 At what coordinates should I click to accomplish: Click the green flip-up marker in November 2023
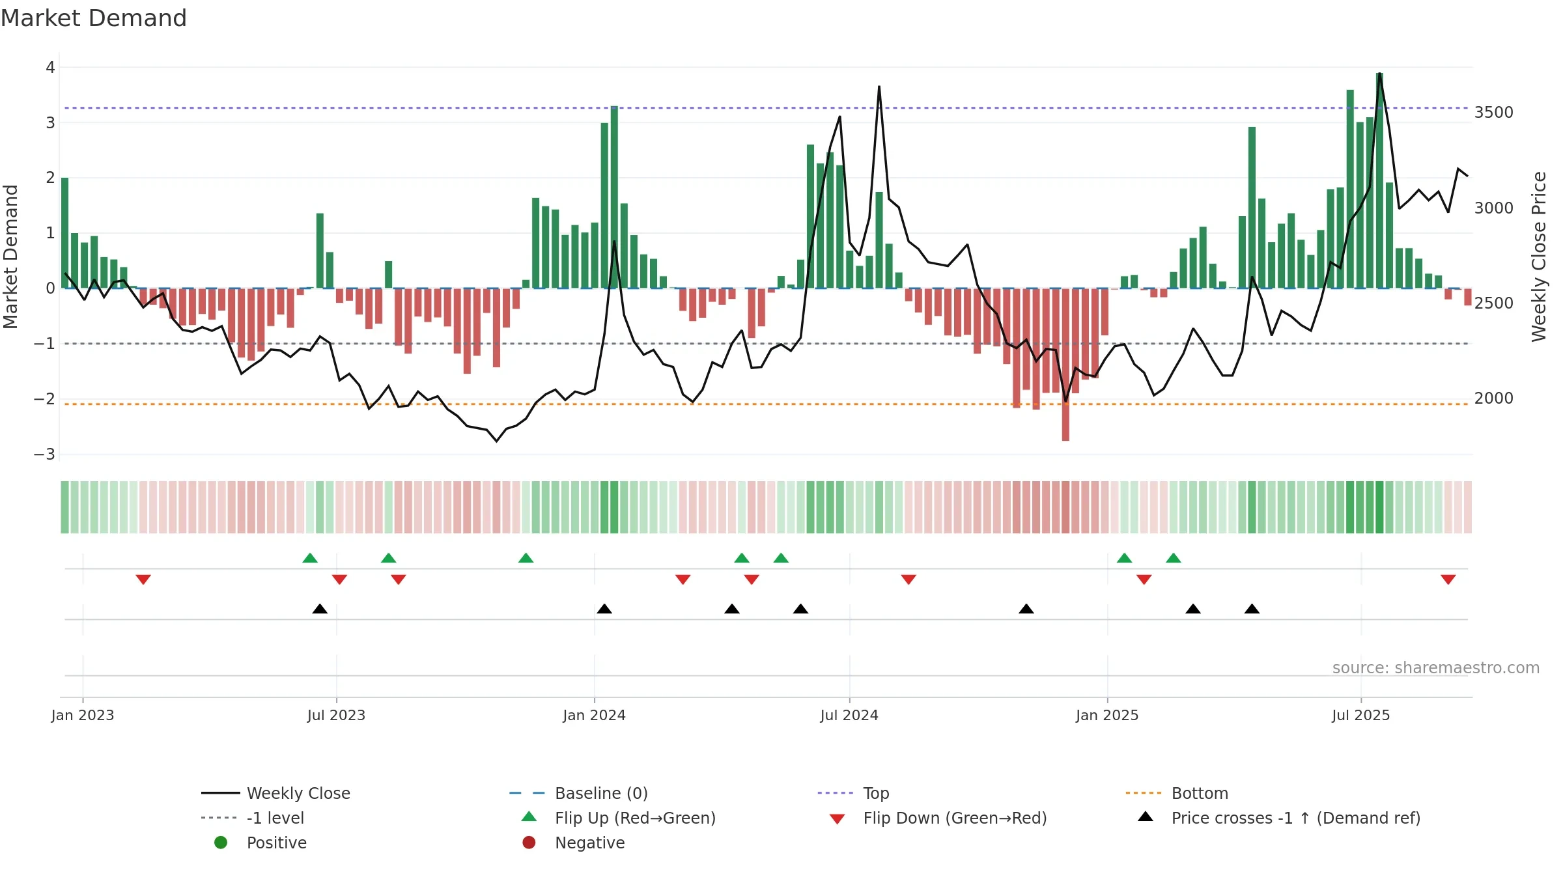coord(526,558)
